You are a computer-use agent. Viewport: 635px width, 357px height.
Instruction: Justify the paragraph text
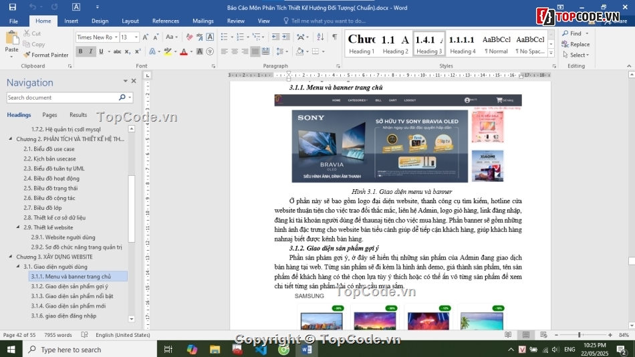(255, 51)
